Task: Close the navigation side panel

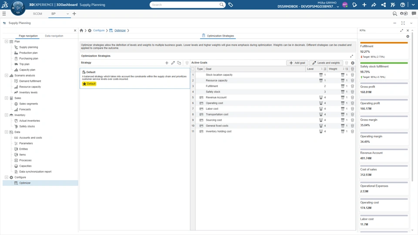Action: (75, 30)
